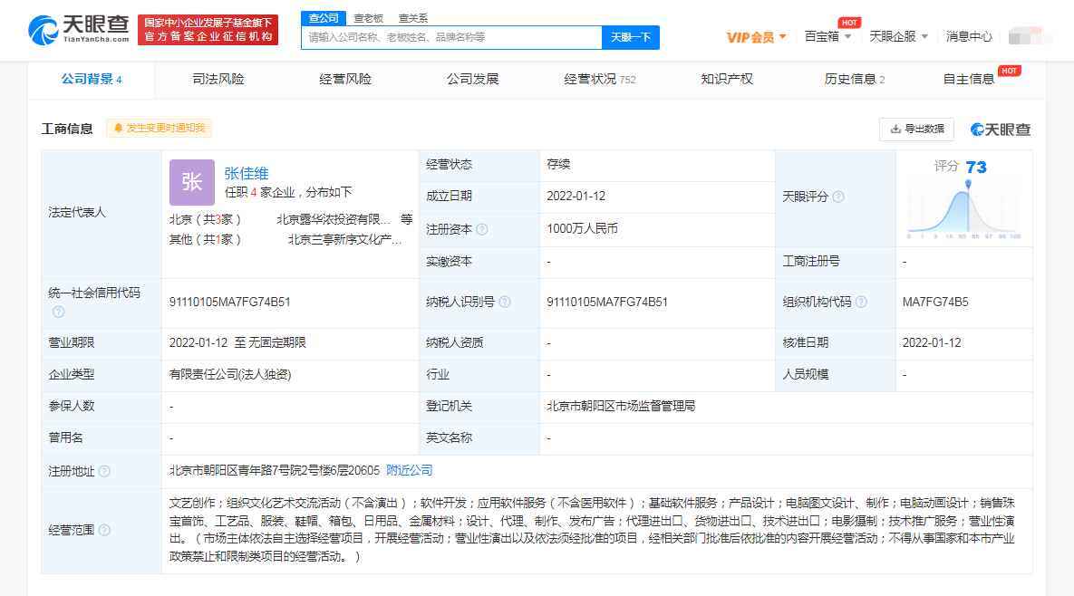Click registered capital 1000万人民币
The width and height of the screenshot is (1074, 596).
[x=582, y=228]
